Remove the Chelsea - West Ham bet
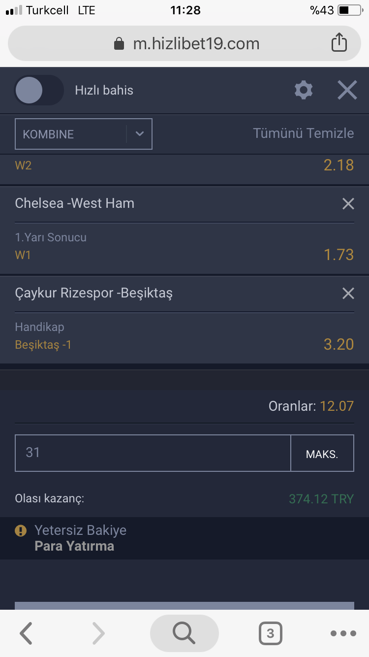Screen dimensions: 369x657 pyautogui.click(x=348, y=203)
